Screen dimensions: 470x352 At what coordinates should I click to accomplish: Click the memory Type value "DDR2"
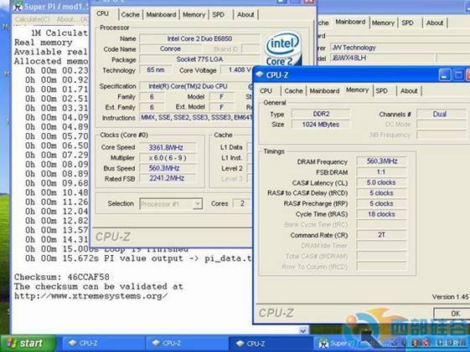321,114
